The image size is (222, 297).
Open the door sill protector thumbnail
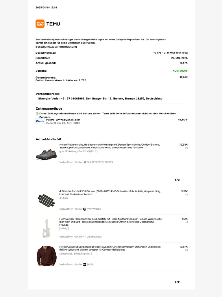tap(46, 199)
